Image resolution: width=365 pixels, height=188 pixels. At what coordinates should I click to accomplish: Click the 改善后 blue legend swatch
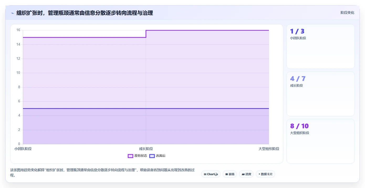pyautogui.click(x=152, y=156)
